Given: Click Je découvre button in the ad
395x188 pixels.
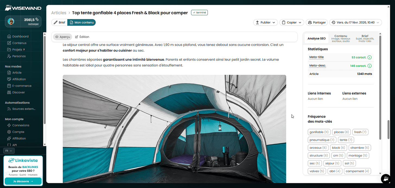Looking at the screenshot, I should [23, 181].
